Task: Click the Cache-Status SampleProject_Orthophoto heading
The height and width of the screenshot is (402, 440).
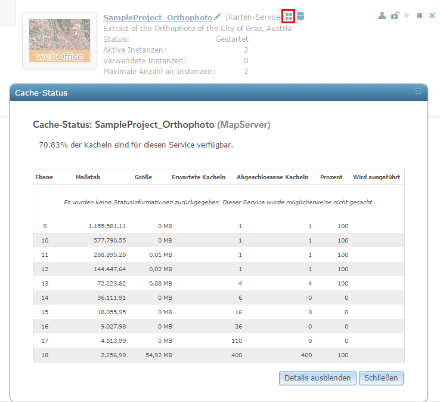Action: tap(151, 124)
